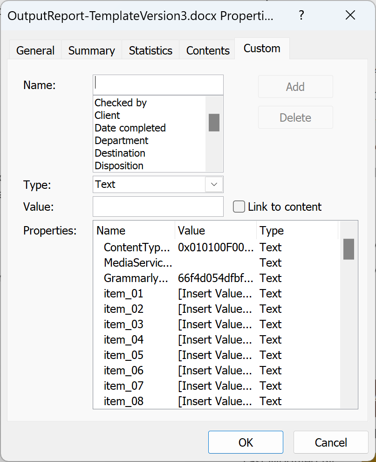Switch to the General tab
This screenshot has width=376, height=462.
pos(35,50)
